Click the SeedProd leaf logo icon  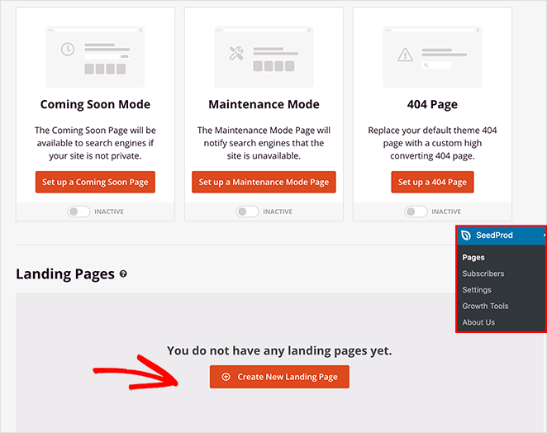coord(466,236)
